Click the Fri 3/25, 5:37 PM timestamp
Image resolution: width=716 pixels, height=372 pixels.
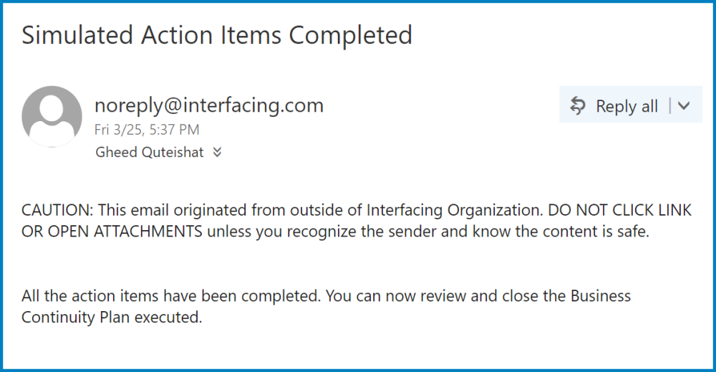(147, 130)
